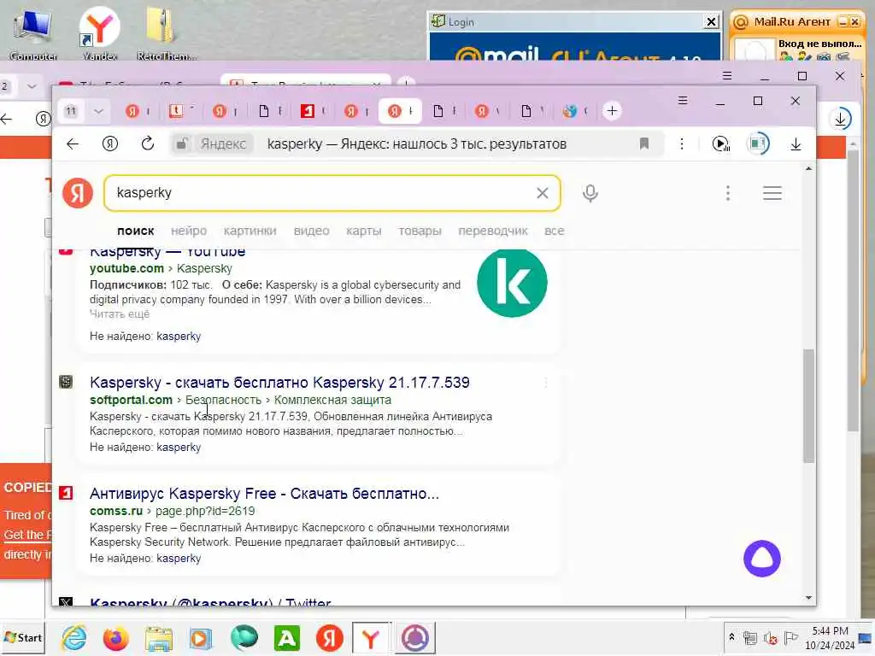Select the видео search category
Image resolution: width=875 pixels, height=656 pixels.
(x=311, y=231)
